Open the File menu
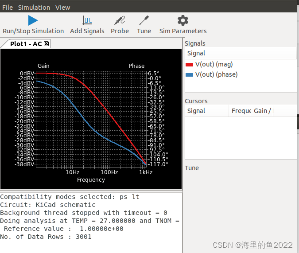Viewport: 299px width, 253px height. click(8, 8)
